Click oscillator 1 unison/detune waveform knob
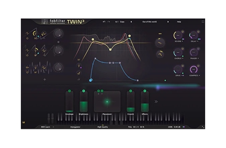The width and height of the screenshot is (226, 148). [x=44, y=34]
